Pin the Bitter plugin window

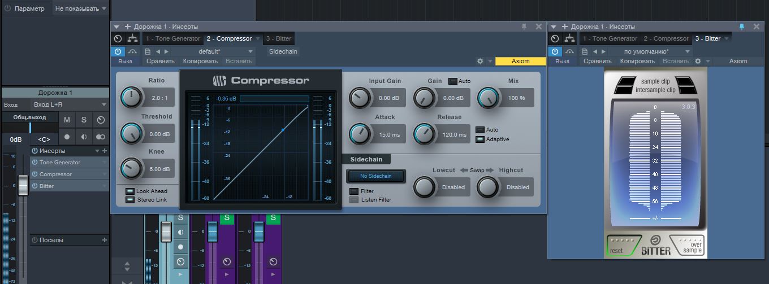tap(742, 27)
